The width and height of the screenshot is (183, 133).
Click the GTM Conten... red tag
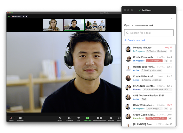pos(154,61)
